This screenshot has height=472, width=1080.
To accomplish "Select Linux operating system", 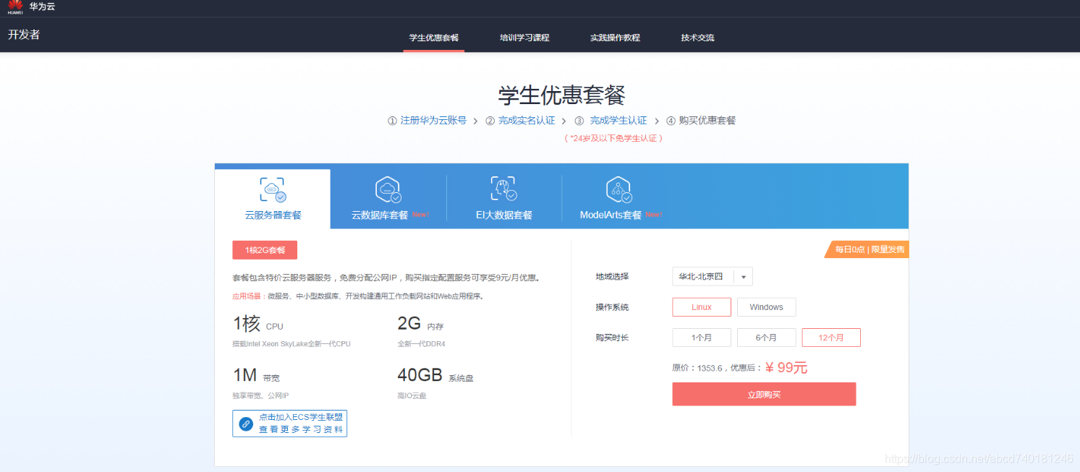I will [x=702, y=307].
